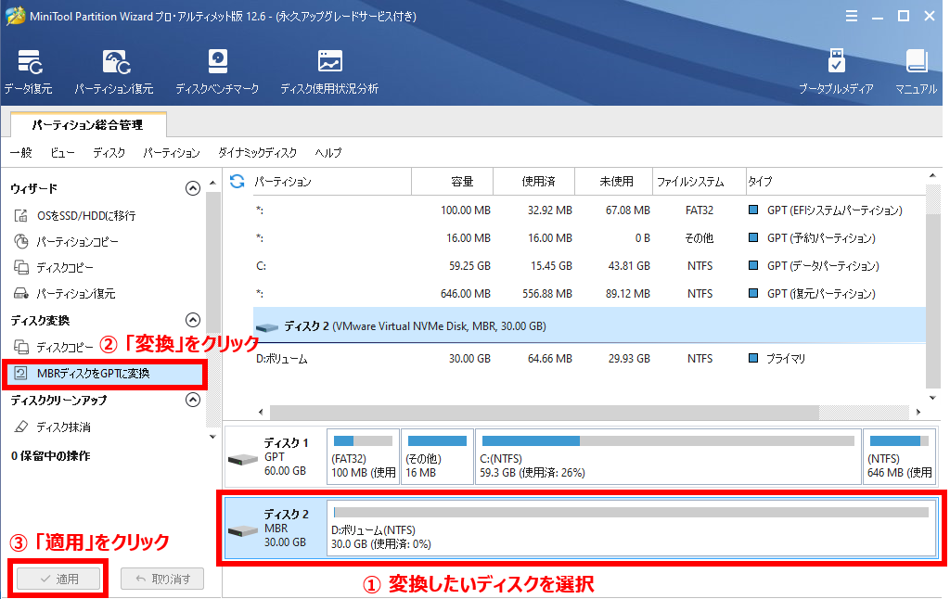Screen dimensions: 950x599
Task: Select the C: row in partition list
Action: click(589, 266)
